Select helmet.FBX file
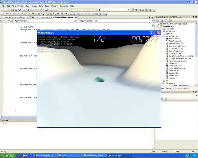The image size is (198, 158). point(173,63)
